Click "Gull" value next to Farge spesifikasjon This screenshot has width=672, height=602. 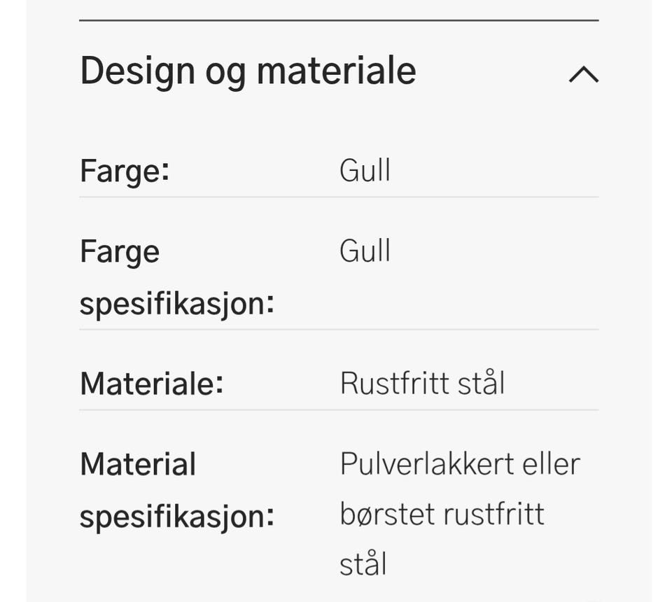point(365,251)
